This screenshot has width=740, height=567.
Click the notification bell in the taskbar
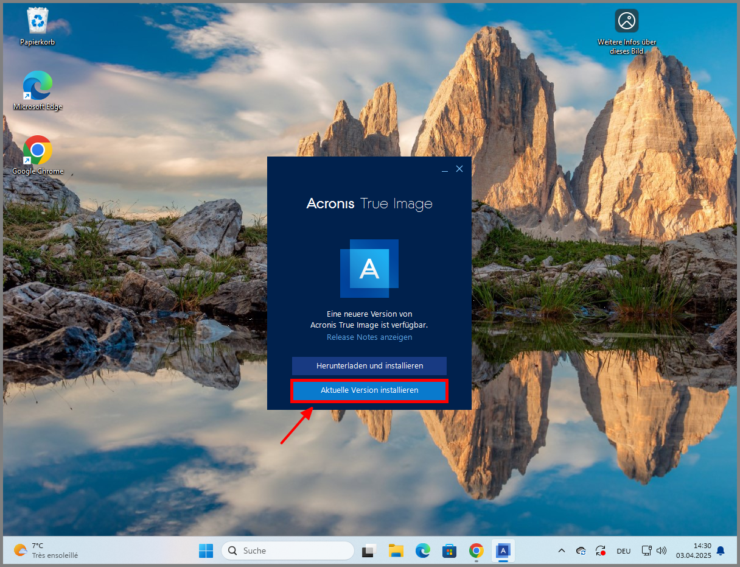721,551
